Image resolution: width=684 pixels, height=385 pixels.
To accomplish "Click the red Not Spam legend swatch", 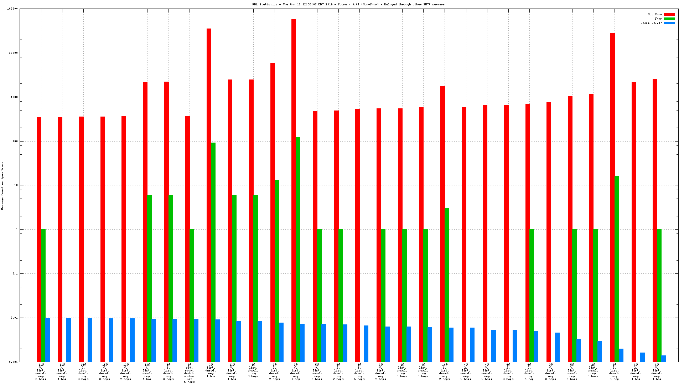I will pyautogui.click(x=669, y=15).
